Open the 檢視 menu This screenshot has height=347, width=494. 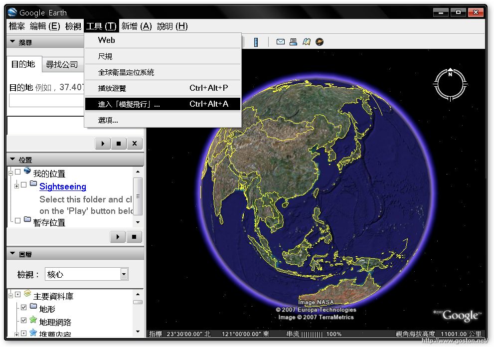coord(73,26)
